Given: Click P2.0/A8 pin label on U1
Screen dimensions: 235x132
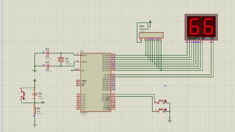Looking at the screenshot, I should tap(107, 75).
